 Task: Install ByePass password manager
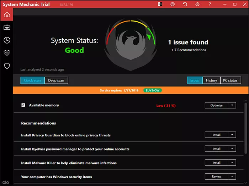coord(216,149)
